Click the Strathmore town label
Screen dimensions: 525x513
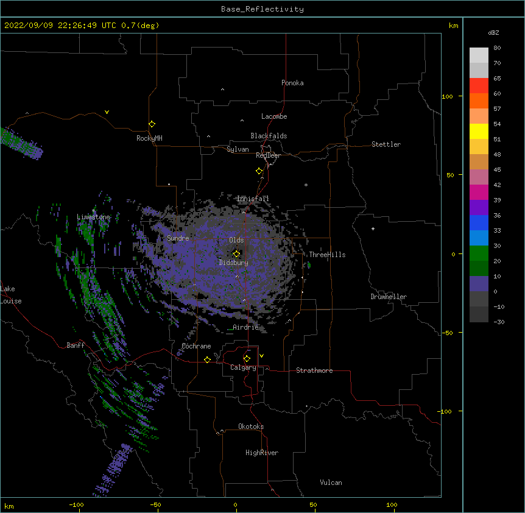pos(314,370)
